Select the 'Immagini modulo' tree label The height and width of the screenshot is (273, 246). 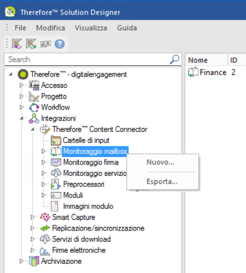tap(88, 206)
